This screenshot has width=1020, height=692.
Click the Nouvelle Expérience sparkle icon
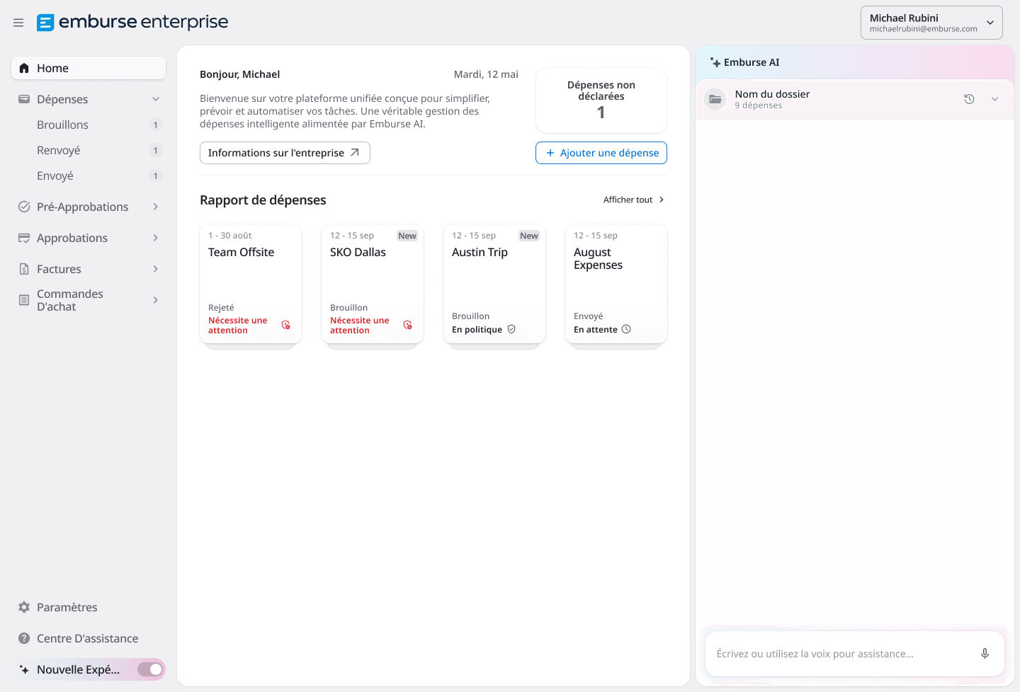[x=24, y=669]
